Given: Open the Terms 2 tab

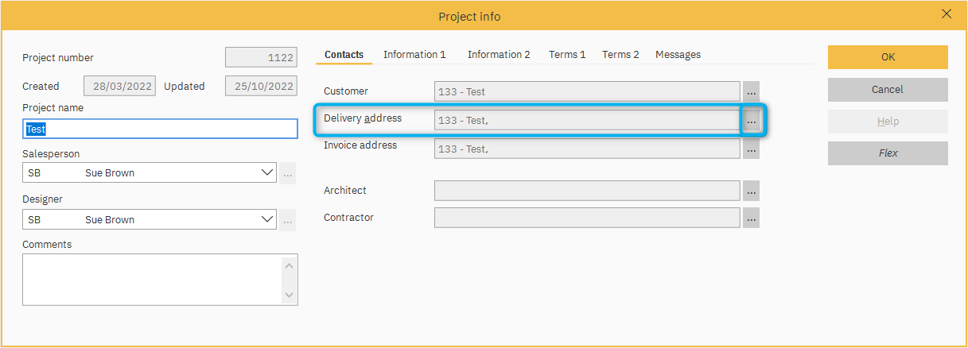Looking at the screenshot, I should (620, 55).
